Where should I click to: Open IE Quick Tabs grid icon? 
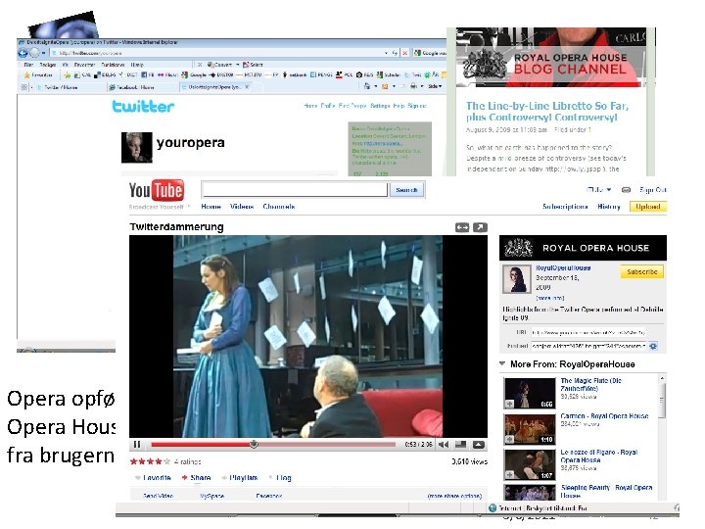(24, 87)
